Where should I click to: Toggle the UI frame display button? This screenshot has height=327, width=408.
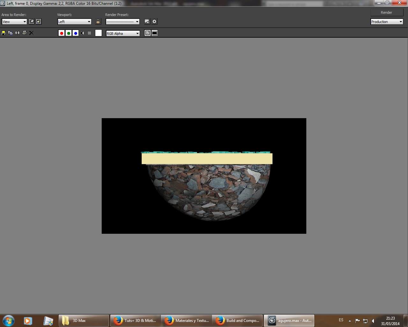pos(155,33)
